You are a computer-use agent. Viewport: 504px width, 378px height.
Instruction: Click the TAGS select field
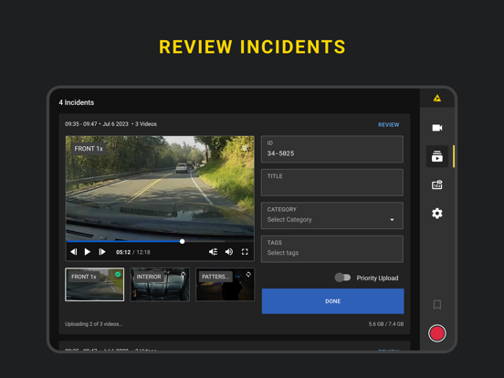(x=332, y=248)
